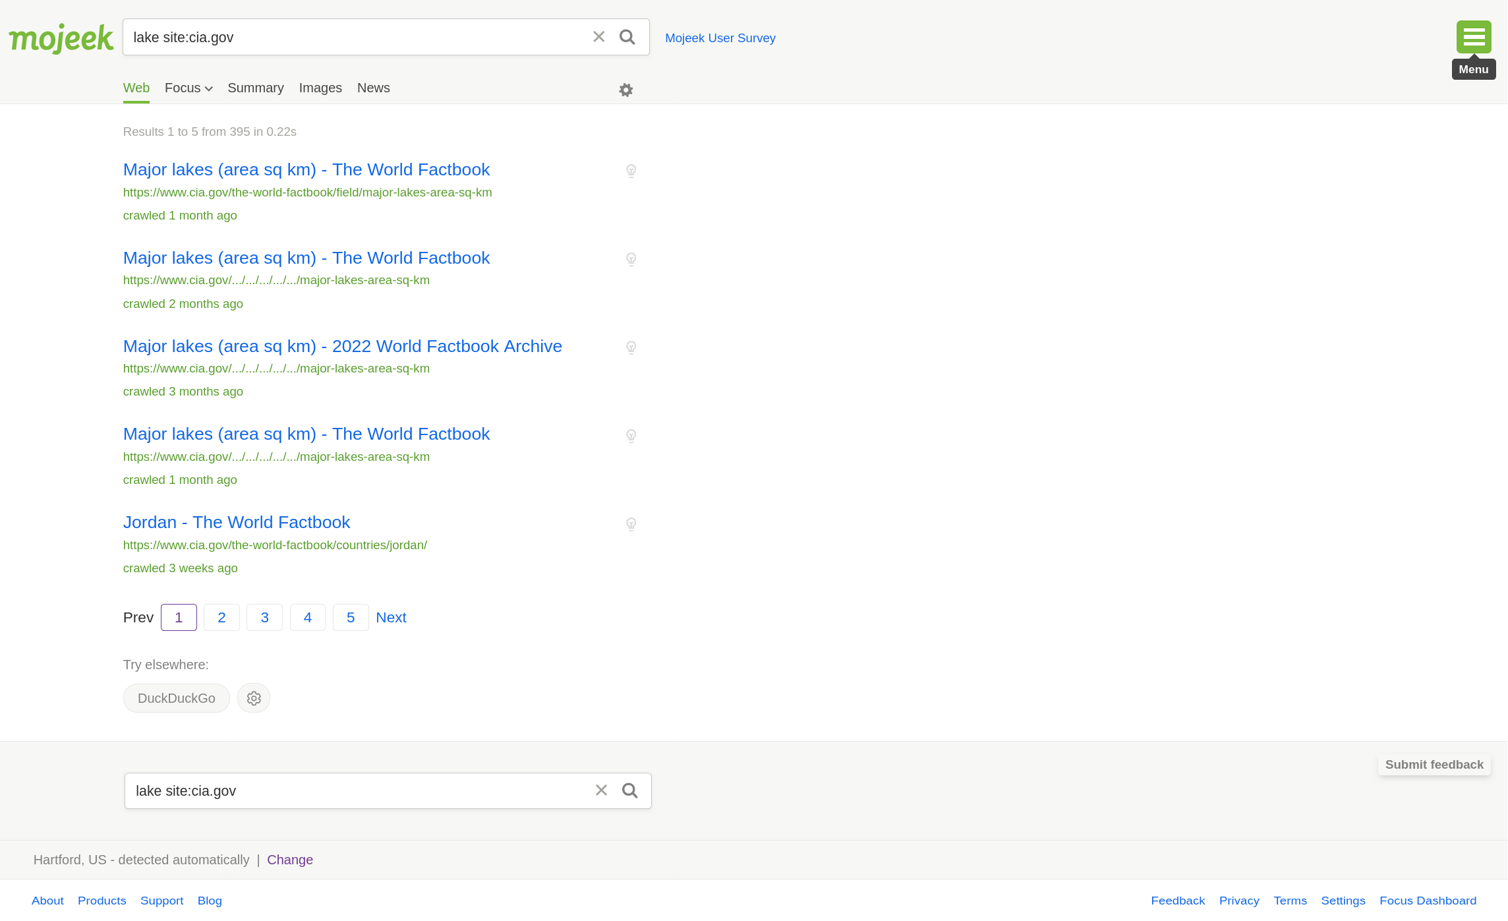
Task: Click the Next page link
Action: coord(391,618)
